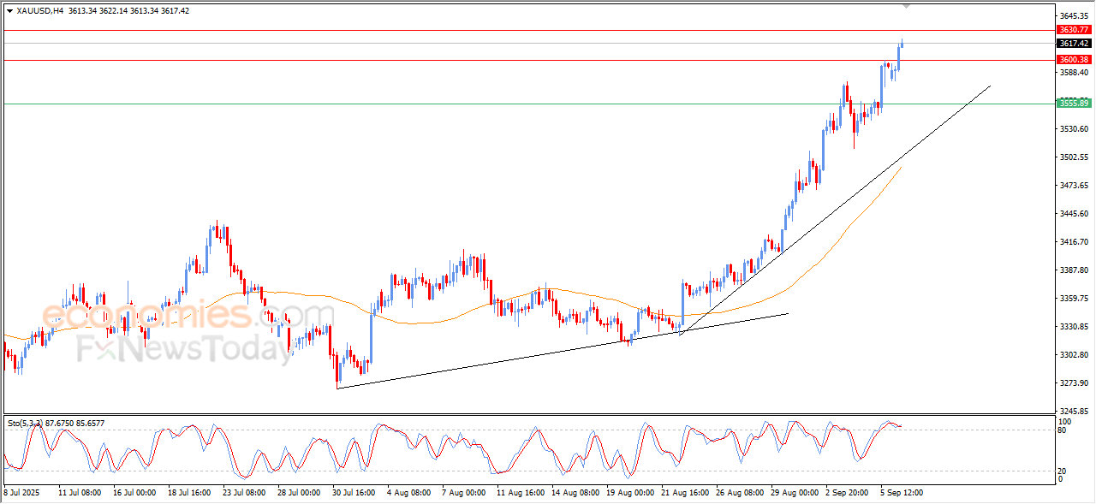This screenshot has width=1096, height=504.
Task: Click the Sto(5,3,3) indicator label
Action: 26,423
